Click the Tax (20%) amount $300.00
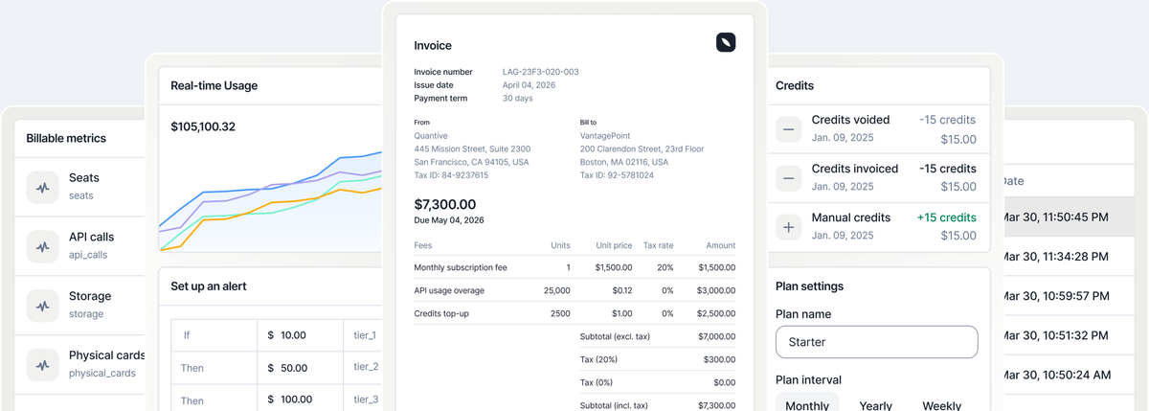1149x411 pixels. coord(720,359)
